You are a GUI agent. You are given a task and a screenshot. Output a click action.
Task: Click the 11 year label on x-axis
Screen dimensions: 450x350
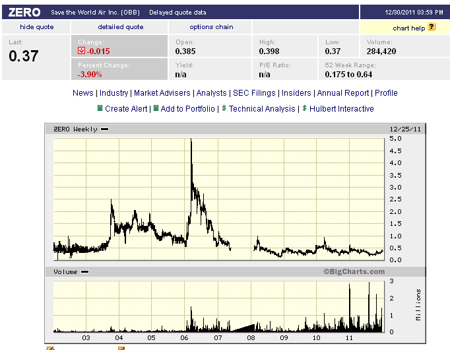[349, 337]
